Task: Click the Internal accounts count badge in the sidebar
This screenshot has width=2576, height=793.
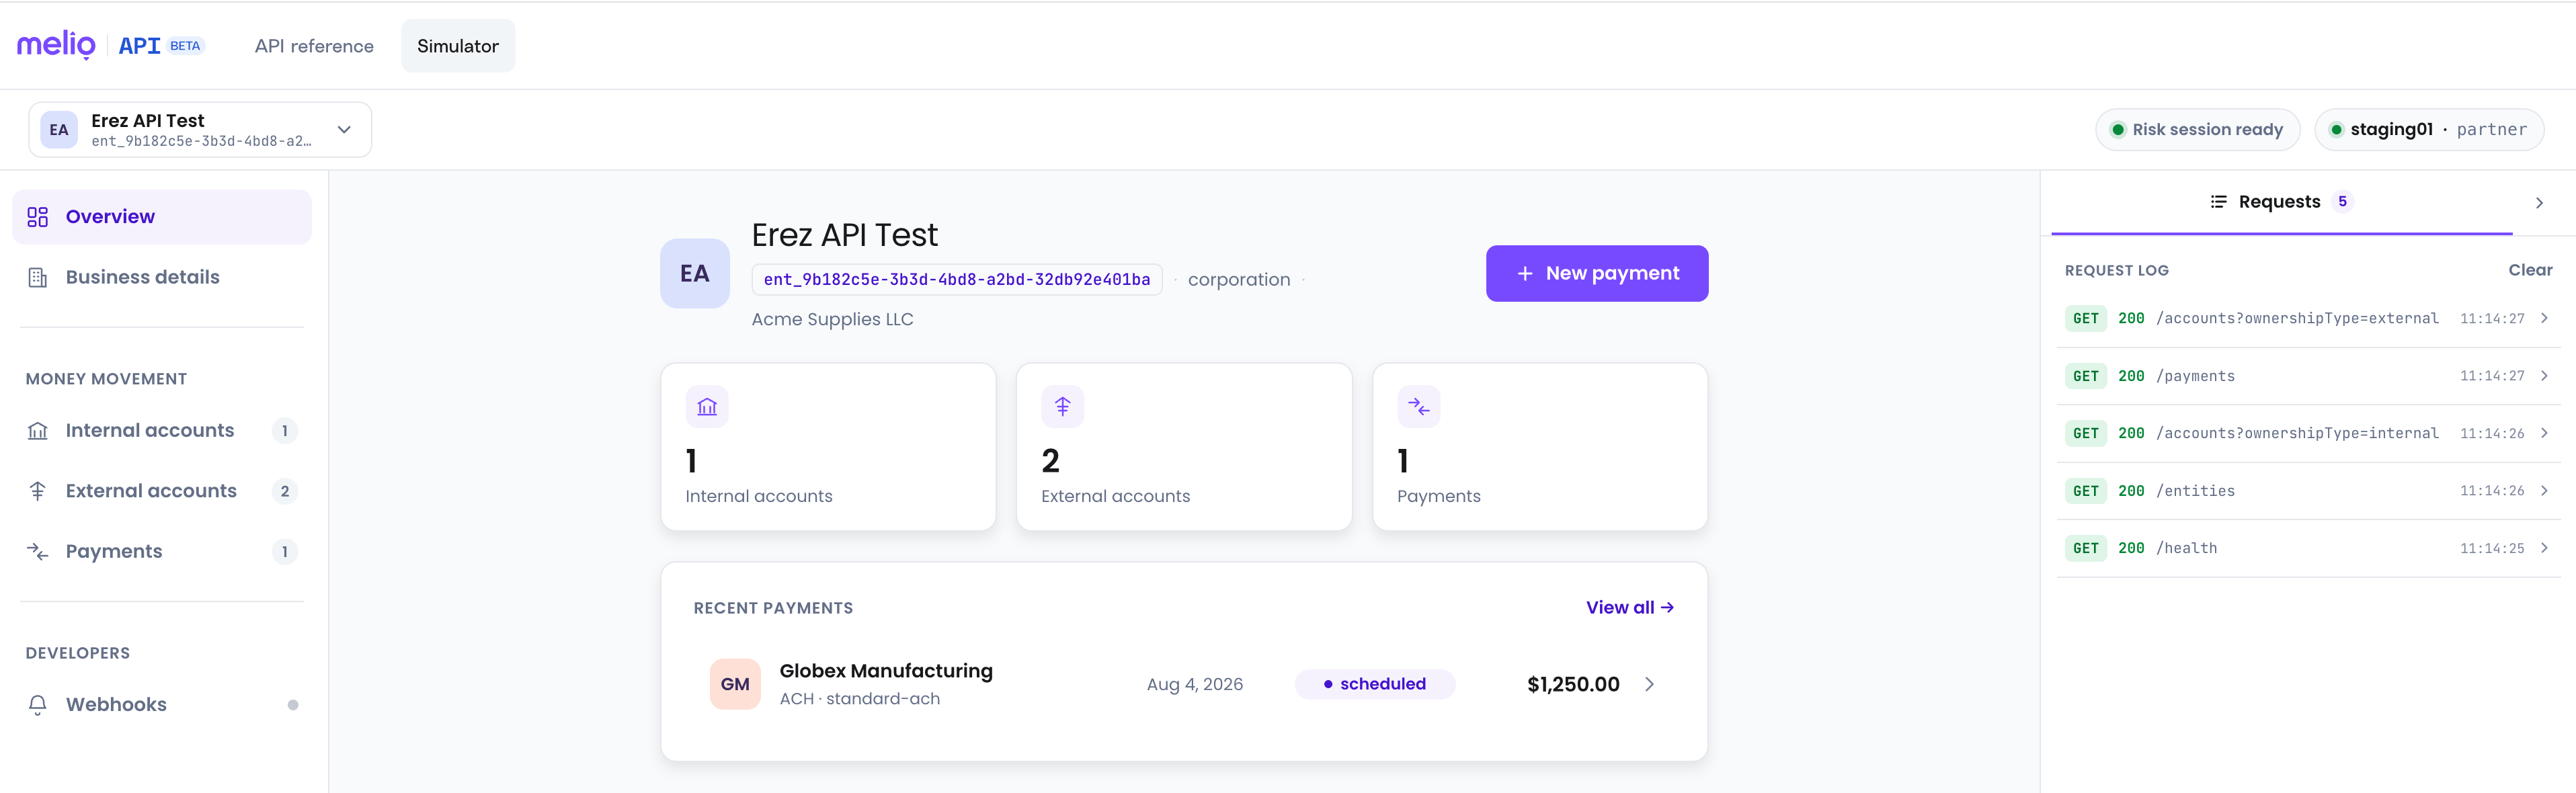Action: coord(285,431)
